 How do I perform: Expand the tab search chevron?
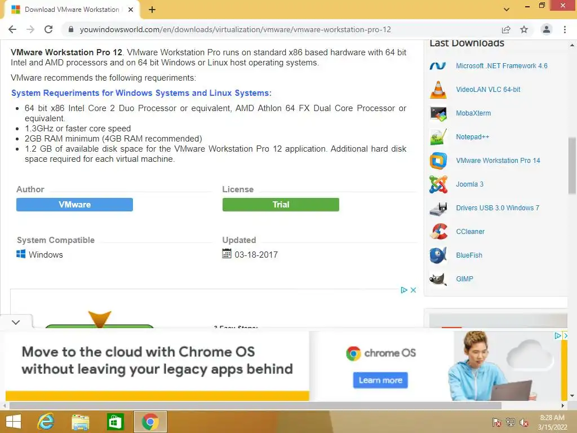click(x=507, y=10)
